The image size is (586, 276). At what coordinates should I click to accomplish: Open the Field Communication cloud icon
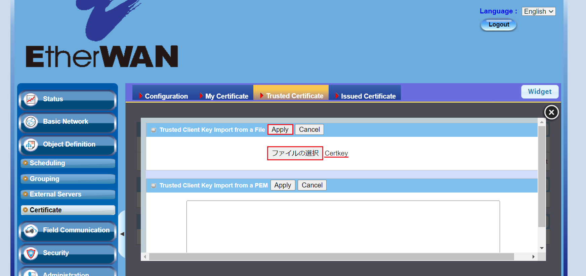tap(31, 231)
